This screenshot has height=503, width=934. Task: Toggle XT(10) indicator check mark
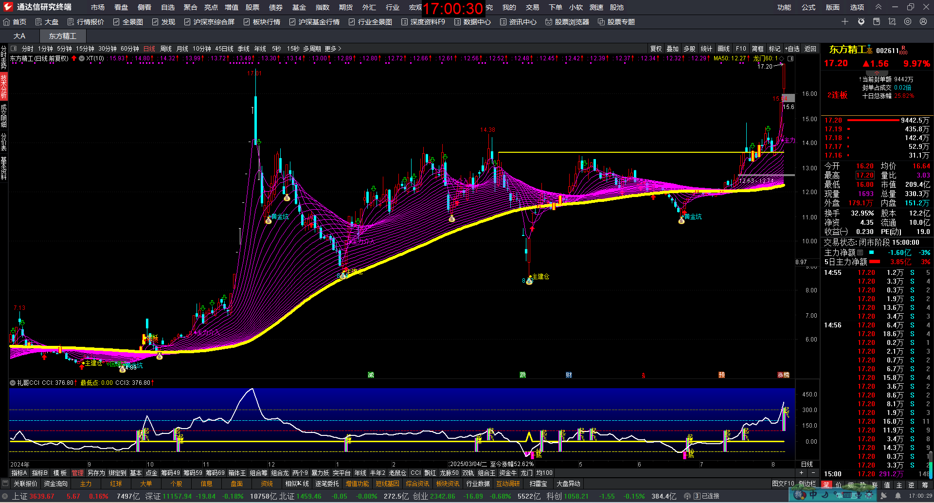pos(82,58)
